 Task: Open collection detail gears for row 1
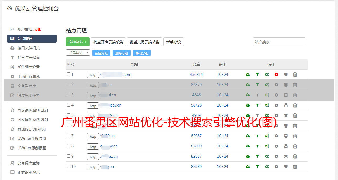tap(267, 75)
